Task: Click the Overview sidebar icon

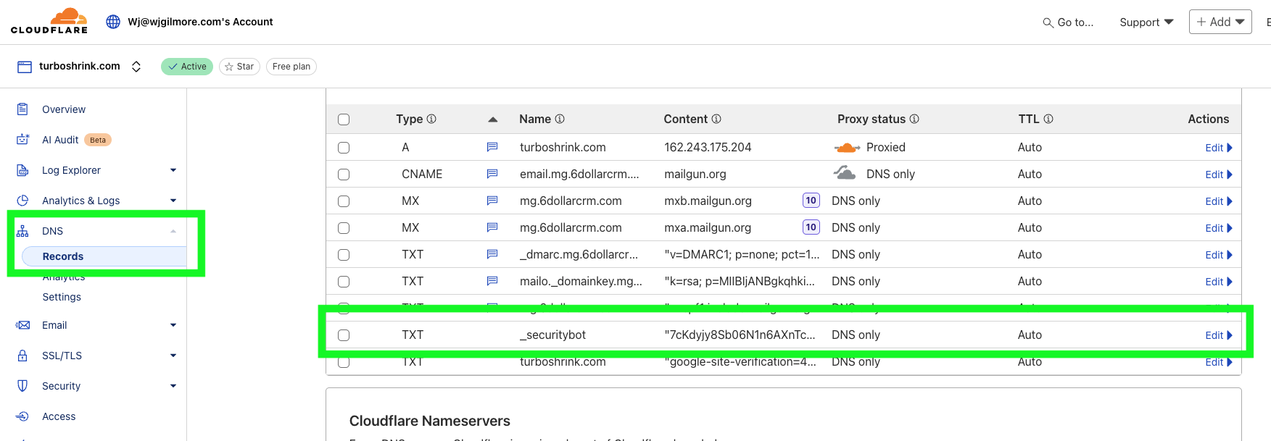Action: pos(22,109)
